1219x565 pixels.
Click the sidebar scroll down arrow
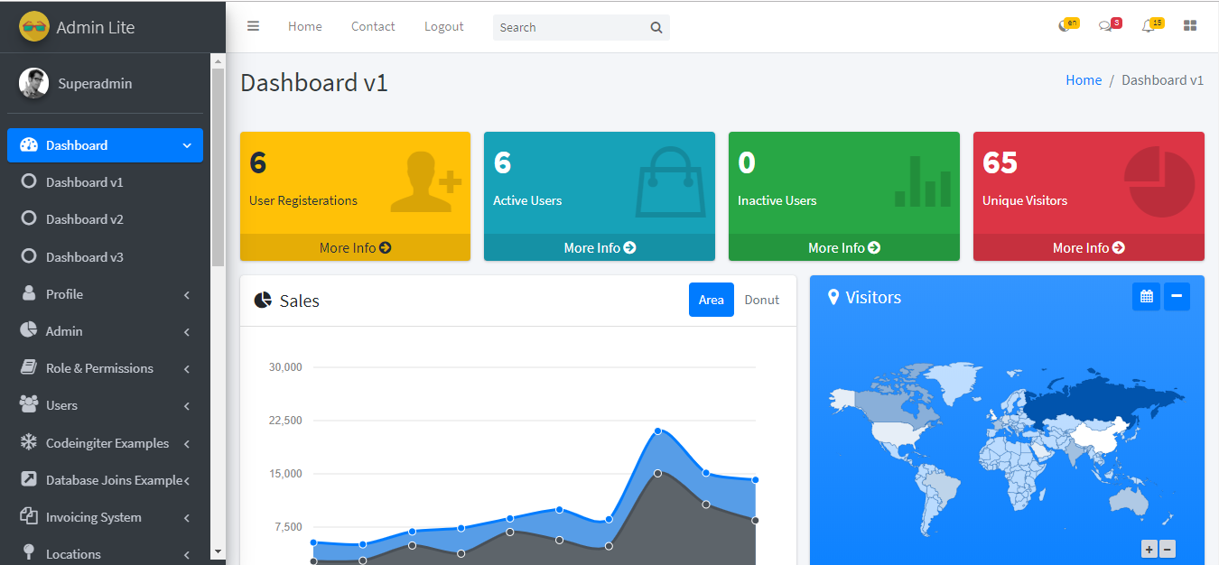(x=217, y=551)
